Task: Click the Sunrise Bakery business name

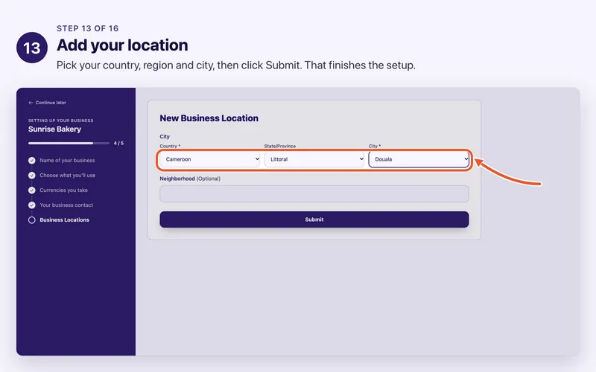Action: point(54,129)
